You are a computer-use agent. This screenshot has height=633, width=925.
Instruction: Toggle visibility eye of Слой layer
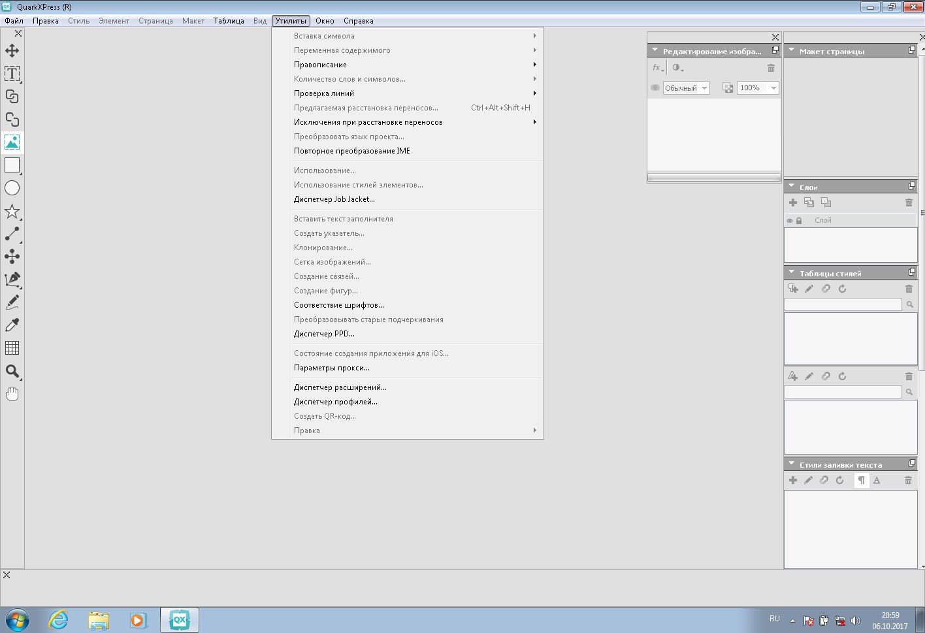(x=790, y=221)
